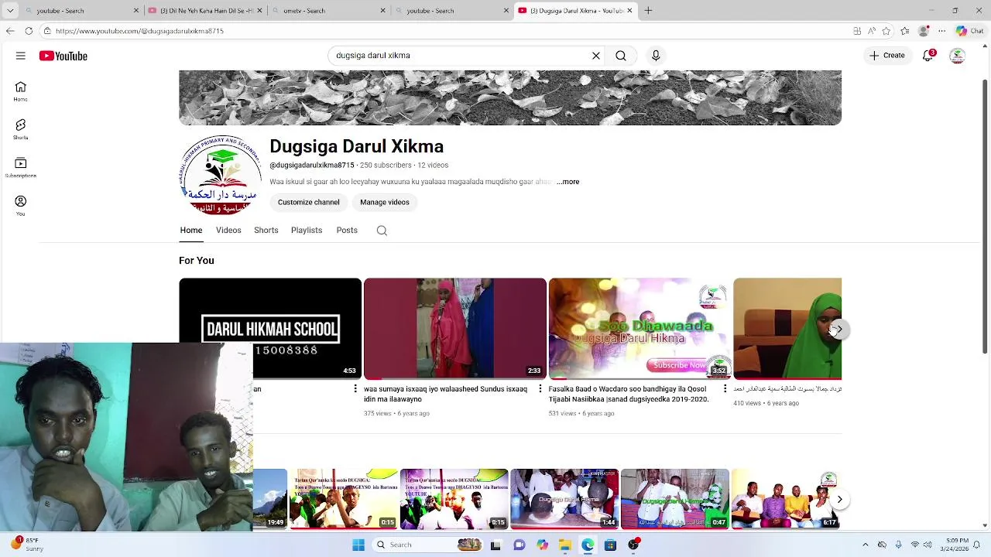Open Home in the left sidebar
The width and height of the screenshot is (991, 557).
coord(21,91)
